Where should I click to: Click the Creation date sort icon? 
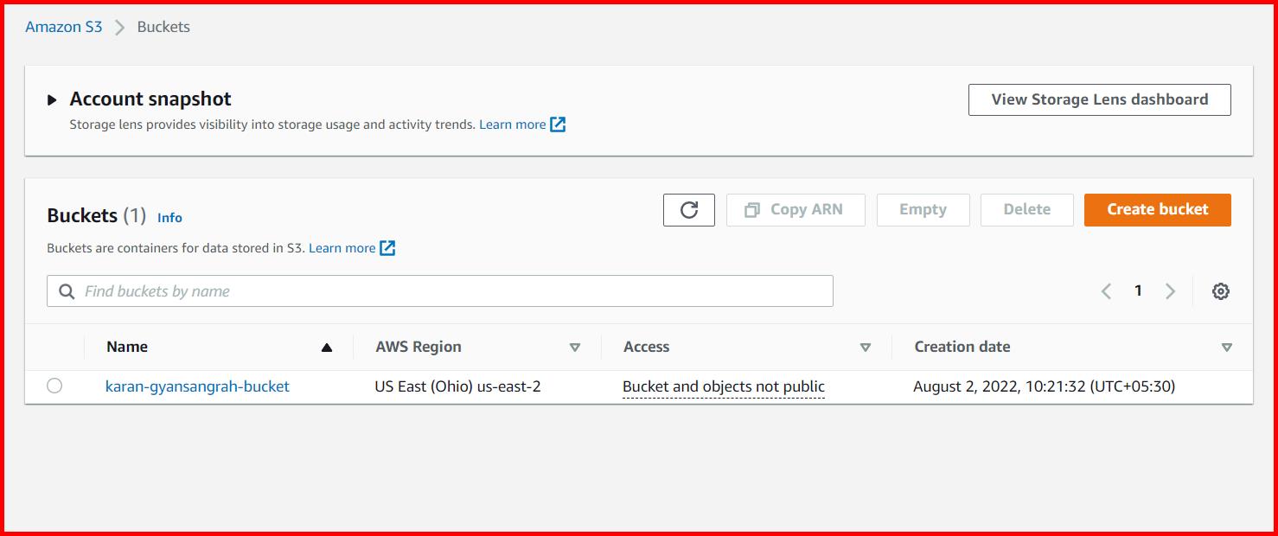point(1227,347)
